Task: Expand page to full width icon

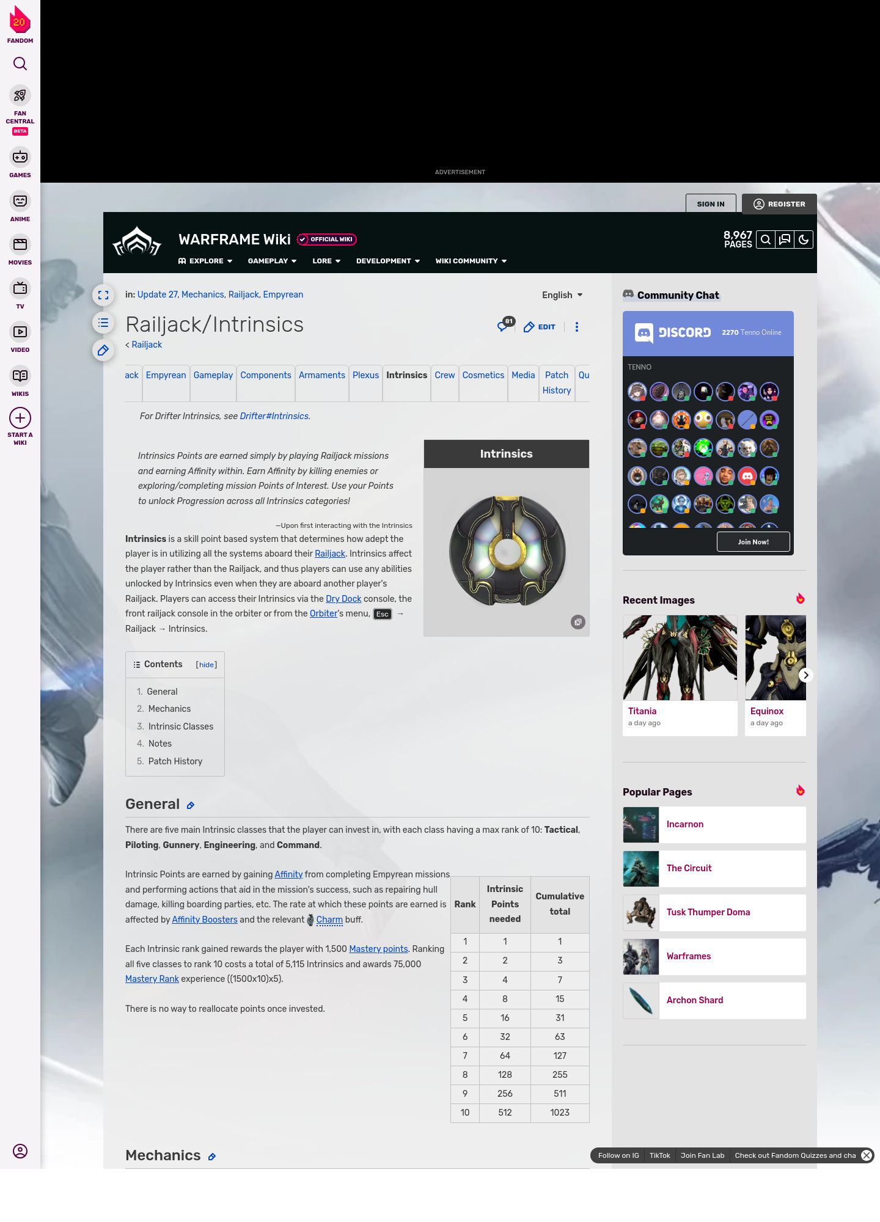Action: tap(103, 295)
